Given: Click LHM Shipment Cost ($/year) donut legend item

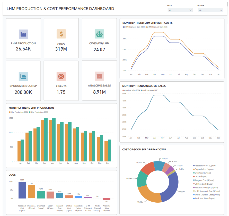Looking at the screenshot, I should pos(207,191).
